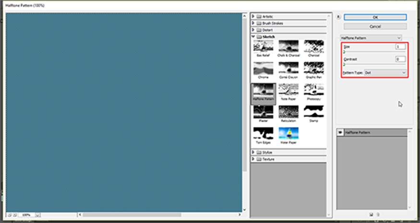This screenshot has height=223, width=420.
Task: Click the Distort folder icon
Action: (x=259, y=30)
